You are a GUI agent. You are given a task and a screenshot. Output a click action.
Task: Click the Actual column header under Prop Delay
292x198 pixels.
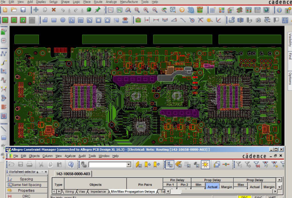point(211,186)
